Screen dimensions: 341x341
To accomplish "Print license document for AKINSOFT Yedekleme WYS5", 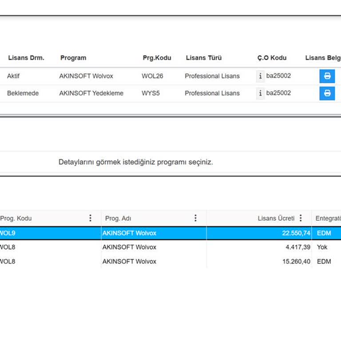I will pyautogui.click(x=327, y=93).
